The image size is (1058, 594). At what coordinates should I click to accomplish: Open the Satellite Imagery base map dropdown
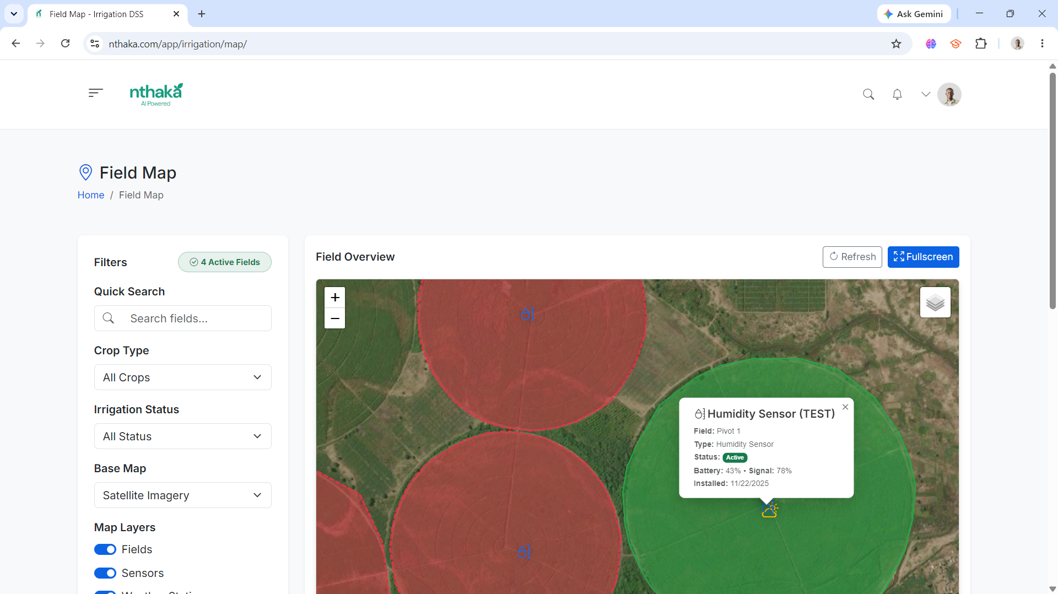(183, 495)
